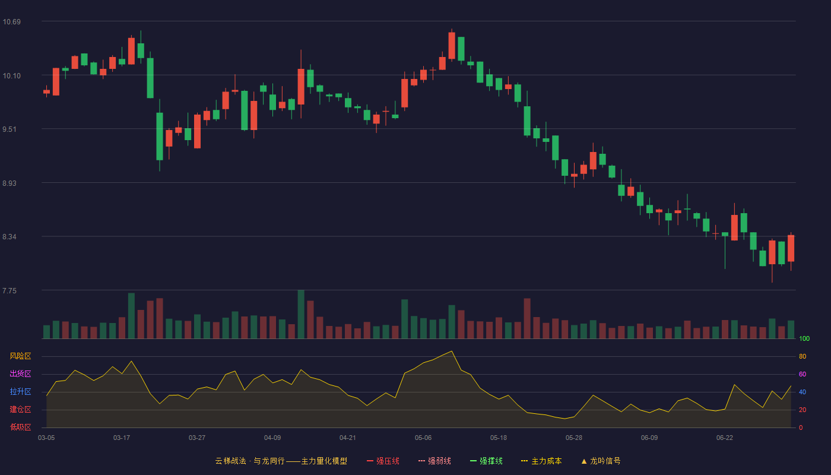
Task: Select the 风险区 zone label
Action: pyautogui.click(x=20, y=356)
